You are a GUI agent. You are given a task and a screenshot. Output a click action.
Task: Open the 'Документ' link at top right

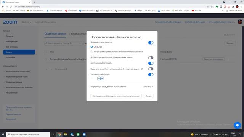click(x=230, y=35)
